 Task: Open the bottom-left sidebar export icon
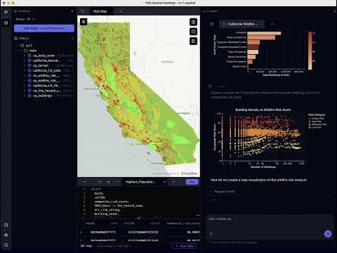coord(6,225)
